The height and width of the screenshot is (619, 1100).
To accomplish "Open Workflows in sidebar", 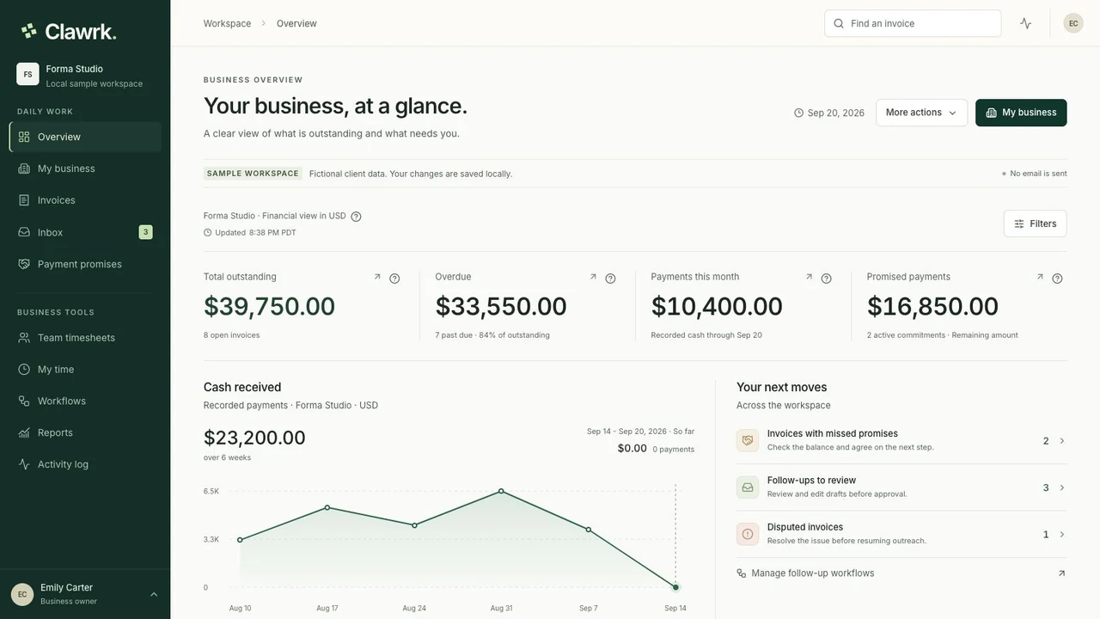I will pyautogui.click(x=85, y=401).
